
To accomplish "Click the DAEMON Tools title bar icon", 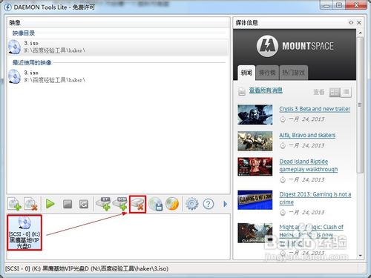I will (x=7, y=7).
